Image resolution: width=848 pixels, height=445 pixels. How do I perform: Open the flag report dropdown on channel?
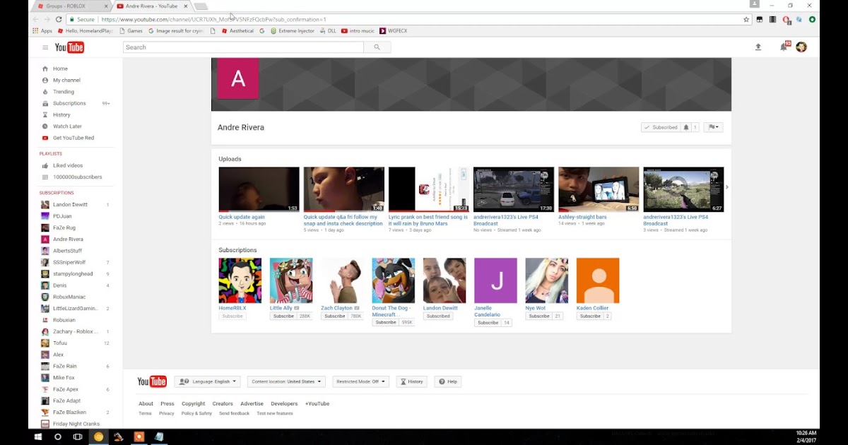click(713, 128)
